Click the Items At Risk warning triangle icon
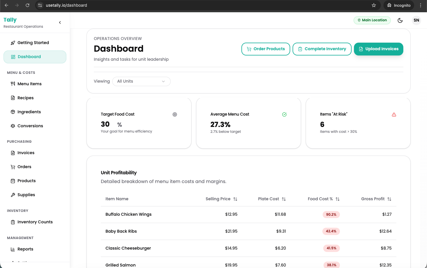Image resolution: width=427 pixels, height=268 pixels. 394,115
